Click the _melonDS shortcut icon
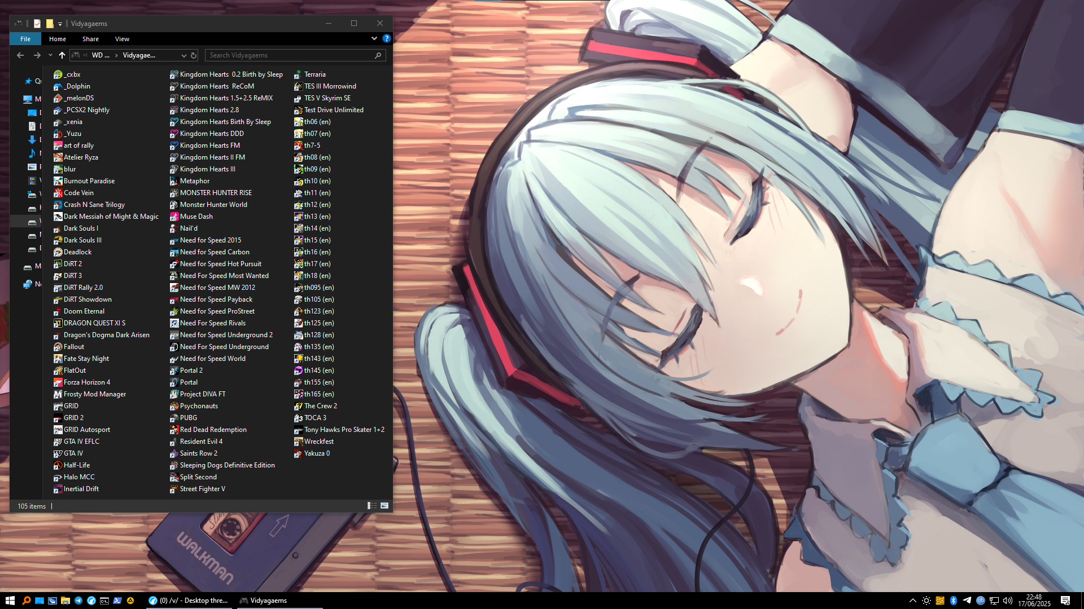Image resolution: width=1084 pixels, height=609 pixels. click(58, 98)
